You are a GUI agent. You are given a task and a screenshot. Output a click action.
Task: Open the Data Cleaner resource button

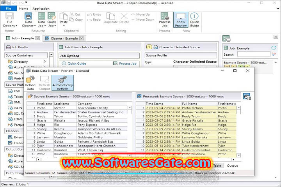tap(28, 20)
